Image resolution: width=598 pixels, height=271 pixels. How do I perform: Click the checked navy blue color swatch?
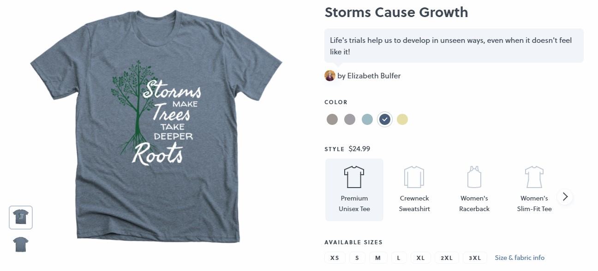[385, 120]
